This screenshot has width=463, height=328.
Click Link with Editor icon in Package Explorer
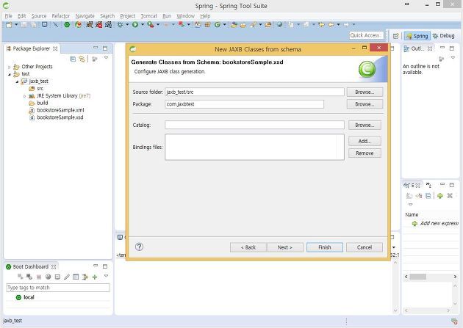pyautogui.click(x=82, y=59)
